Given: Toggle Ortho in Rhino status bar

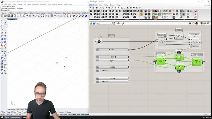Looking at the screenshot, I should [65, 115].
